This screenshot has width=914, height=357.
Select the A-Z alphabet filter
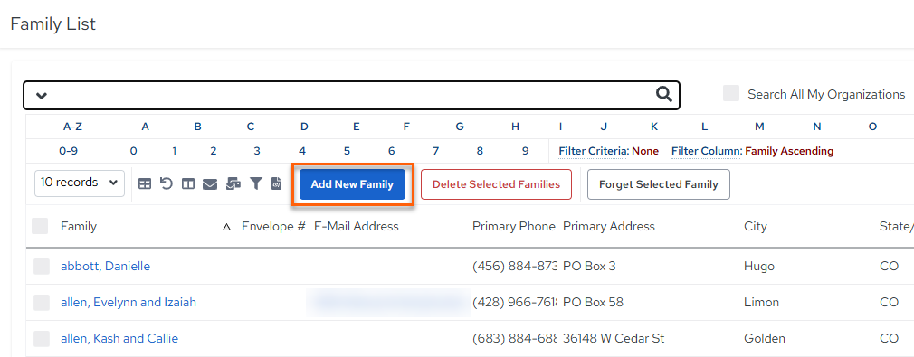click(72, 127)
